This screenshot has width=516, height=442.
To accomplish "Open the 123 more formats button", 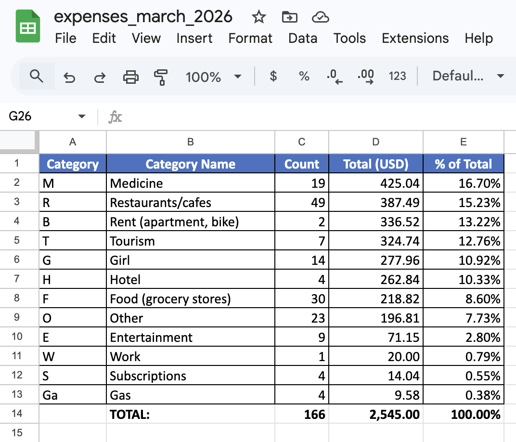I will [397, 77].
